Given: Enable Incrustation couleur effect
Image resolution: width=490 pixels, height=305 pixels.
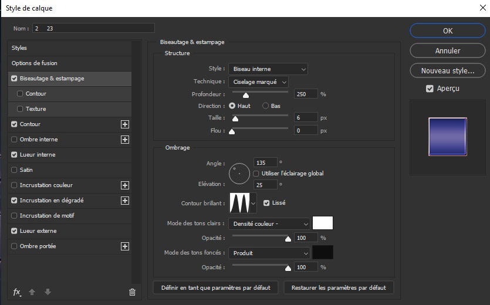Looking at the screenshot, I should tap(14, 185).
